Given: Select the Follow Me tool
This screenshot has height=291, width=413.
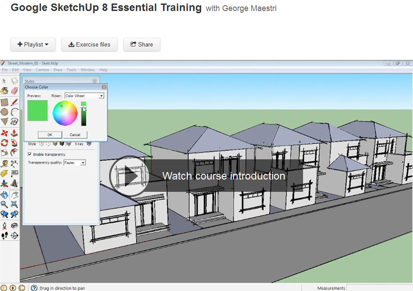Looking at the screenshot, I should [14, 143].
